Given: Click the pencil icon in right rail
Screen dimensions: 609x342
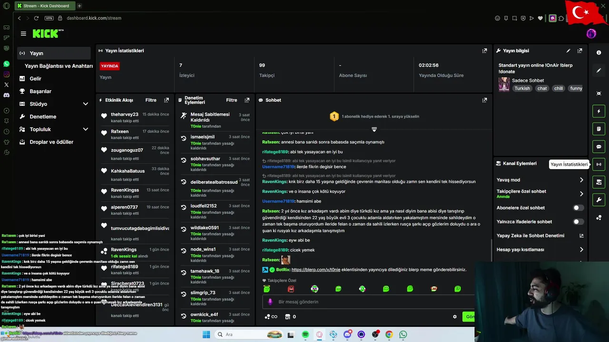Looking at the screenshot, I should (599, 70).
